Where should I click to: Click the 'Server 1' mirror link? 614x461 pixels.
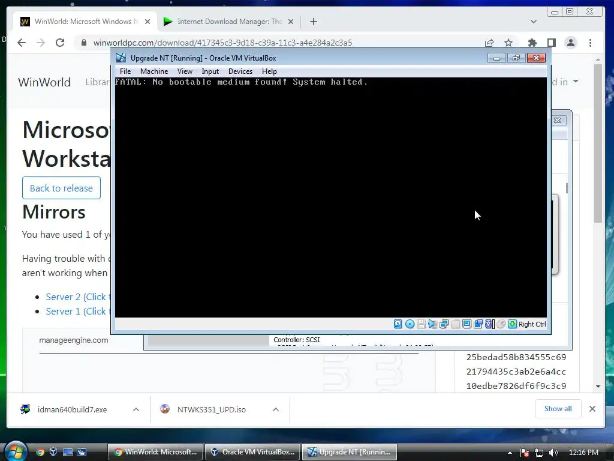pyautogui.click(x=78, y=312)
